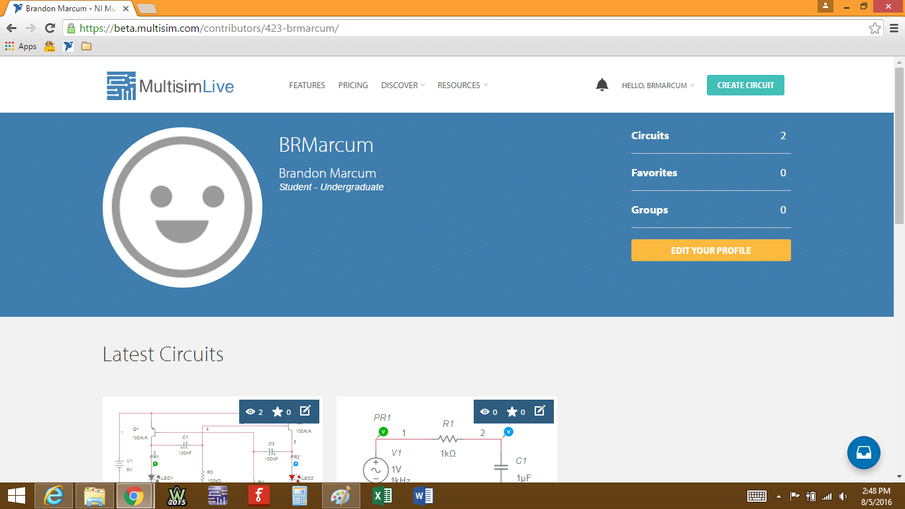Click the browser forward arrow
The image size is (905, 509).
click(x=30, y=28)
